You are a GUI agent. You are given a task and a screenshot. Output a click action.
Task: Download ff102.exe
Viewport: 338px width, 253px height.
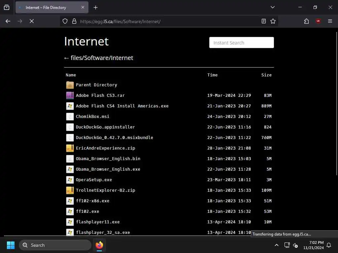(x=87, y=211)
